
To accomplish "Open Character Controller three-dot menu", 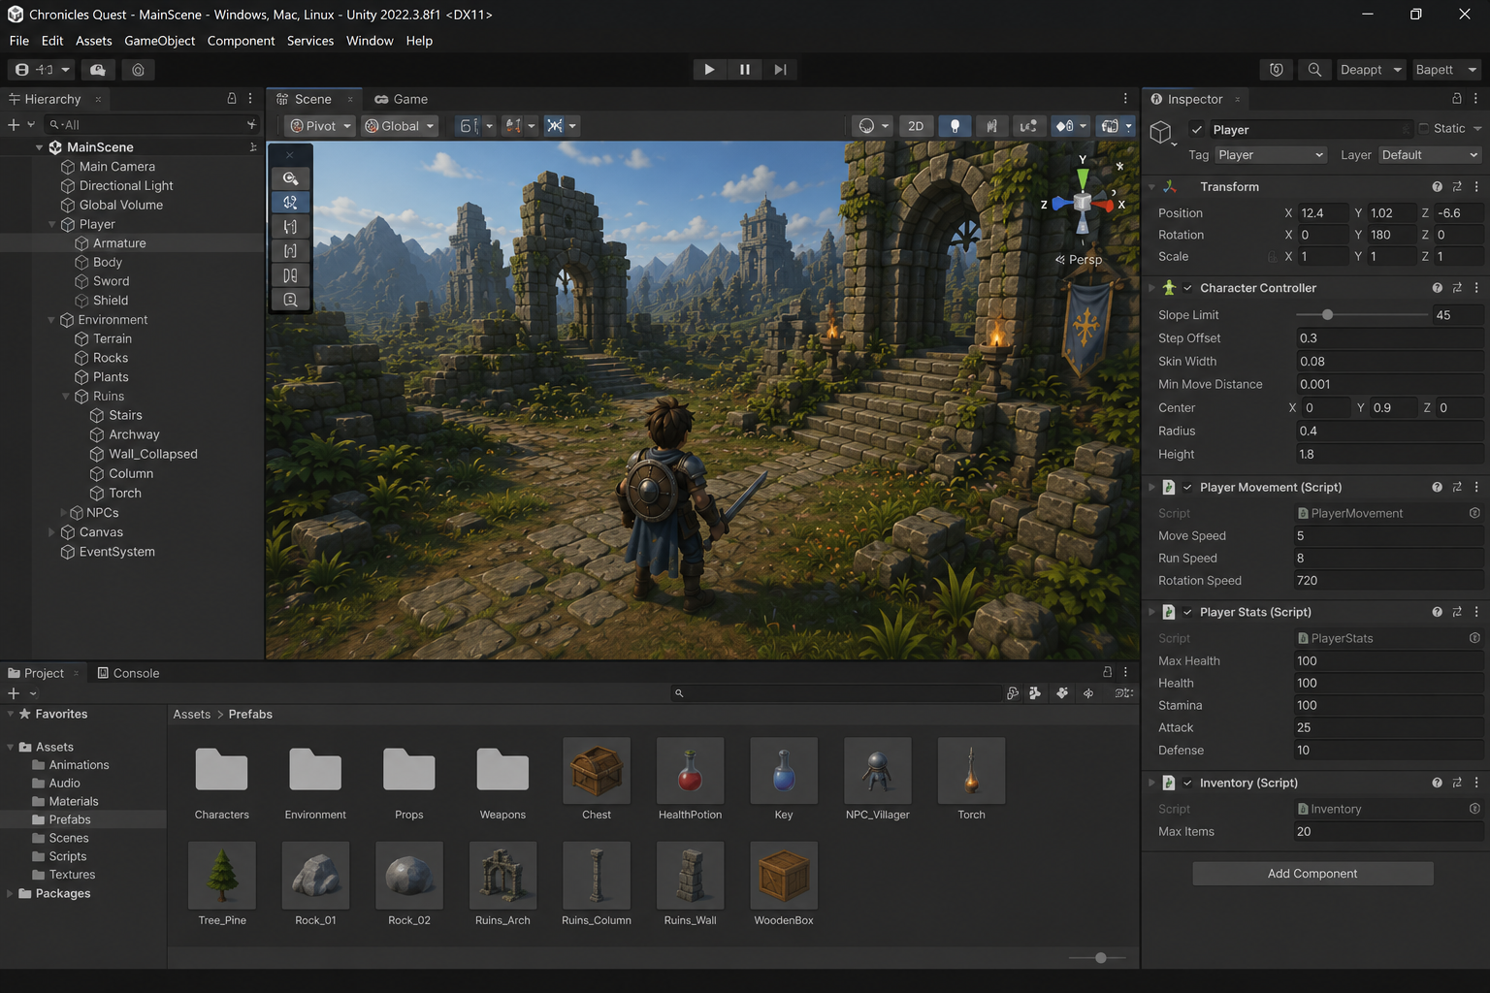I will pyautogui.click(x=1476, y=288).
